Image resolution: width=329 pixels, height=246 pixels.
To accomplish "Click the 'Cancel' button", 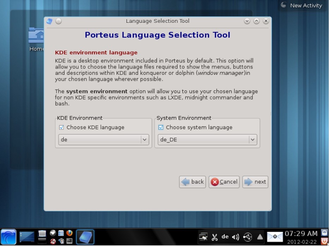I will 224,182.
